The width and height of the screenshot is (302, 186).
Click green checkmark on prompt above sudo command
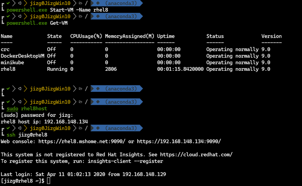click(8, 102)
